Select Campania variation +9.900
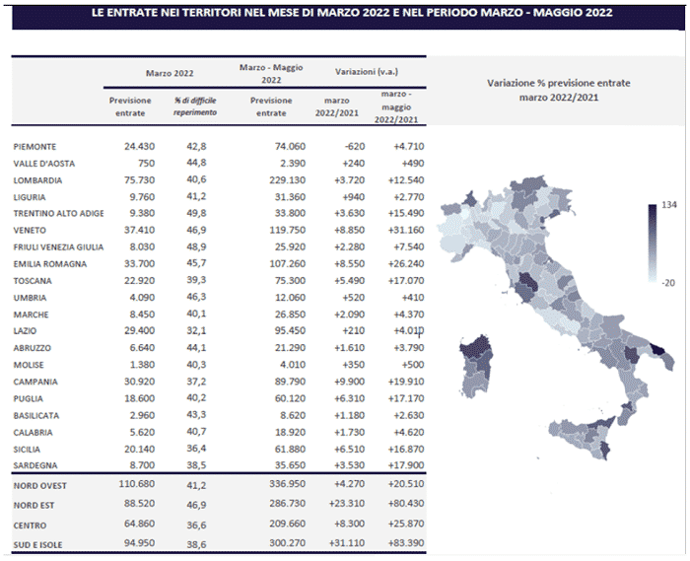The image size is (690, 561). click(x=349, y=382)
